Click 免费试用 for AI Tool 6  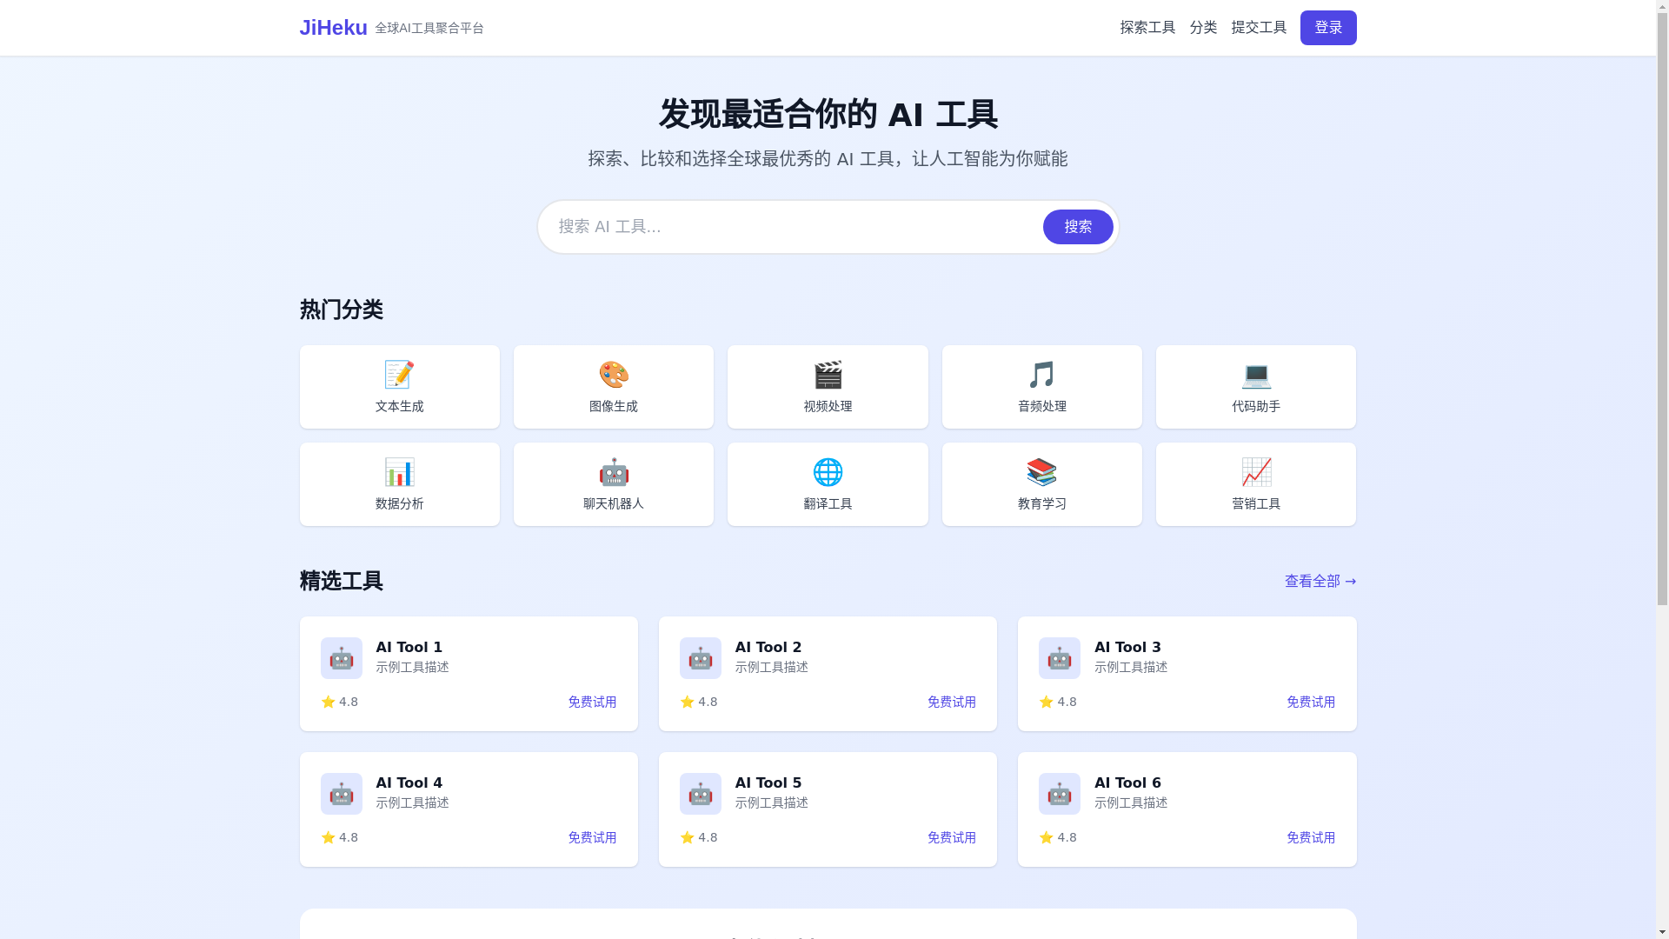(1311, 837)
